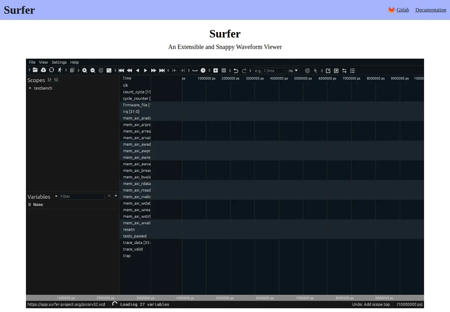450x312 pixels.
Task: Click the single right arrow
Action: pos(146,71)
